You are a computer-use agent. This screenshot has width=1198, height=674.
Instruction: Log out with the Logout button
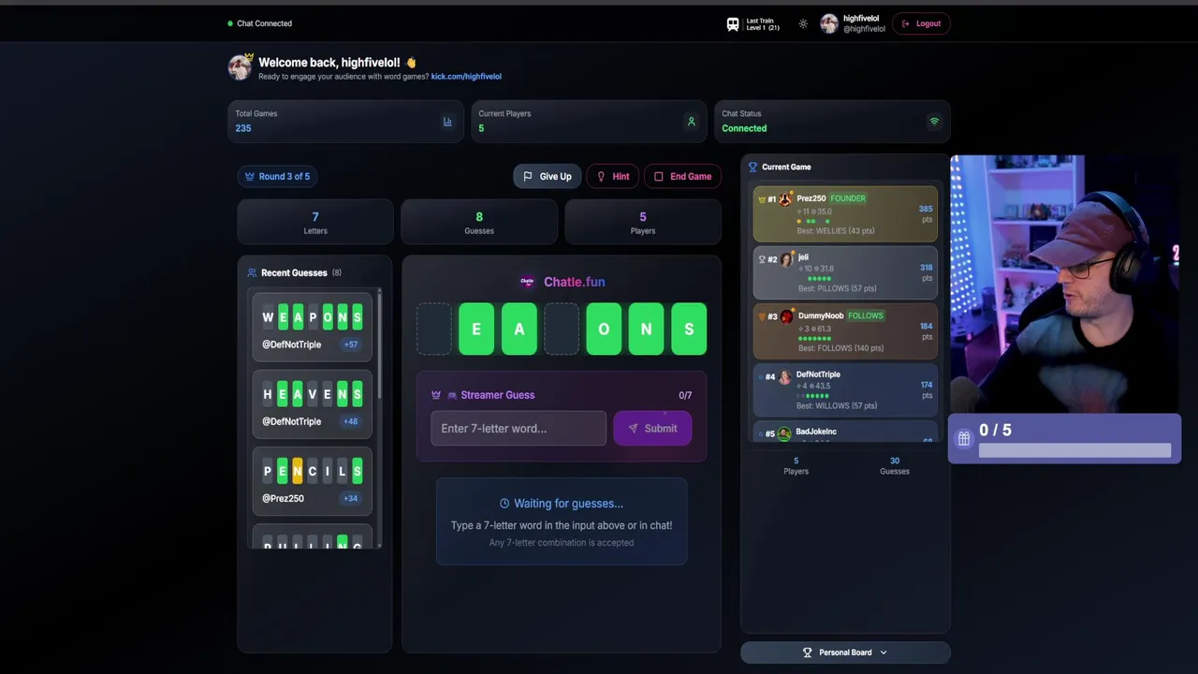[921, 23]
